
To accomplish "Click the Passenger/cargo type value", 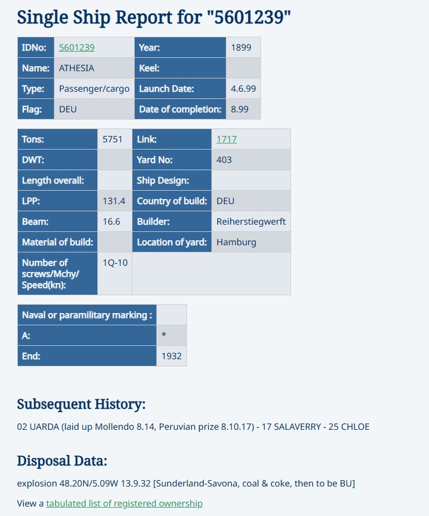I will tap(94, 88).
